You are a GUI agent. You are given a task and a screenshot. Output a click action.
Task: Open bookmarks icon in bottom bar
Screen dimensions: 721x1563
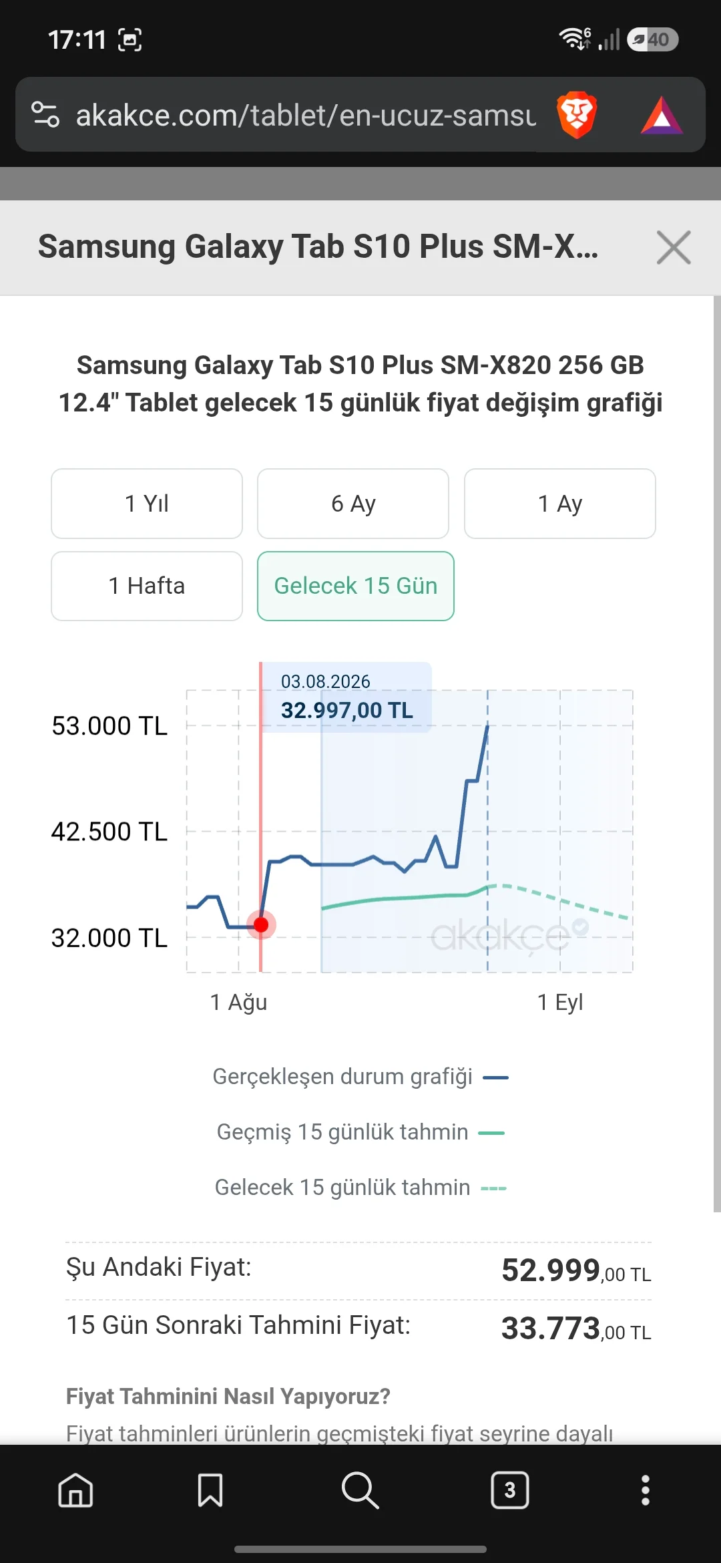210,1490
